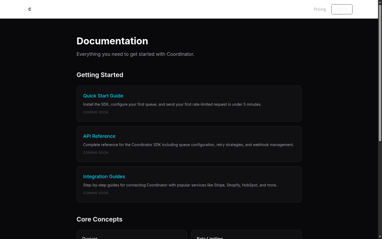Viewport: 382px width, 239px height.
Task: Click the Quick Start Guide description text
Action: [172, 104]
